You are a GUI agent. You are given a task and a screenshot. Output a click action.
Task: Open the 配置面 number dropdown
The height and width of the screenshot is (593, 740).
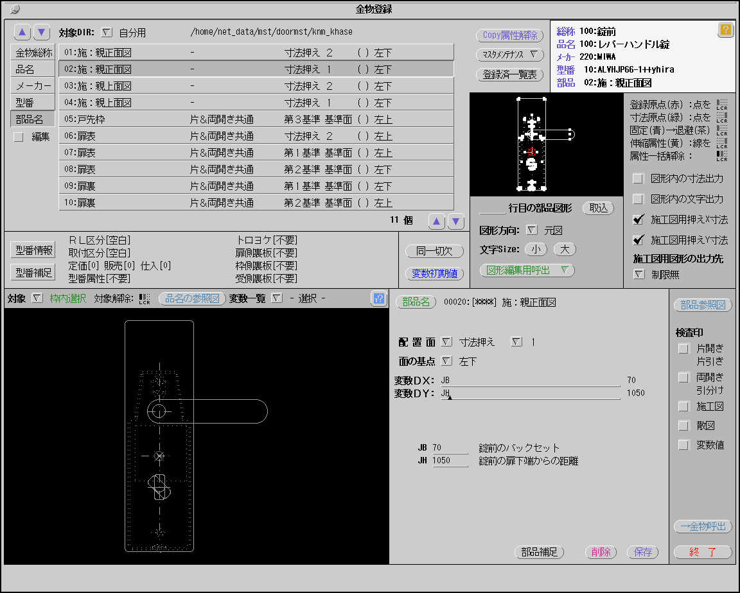click(x=516, y=342)
